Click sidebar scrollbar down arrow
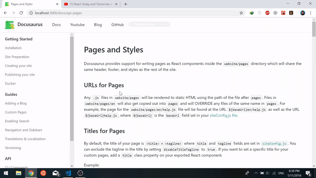The width and height of the screenshot is (316, 178). (72, 166)
